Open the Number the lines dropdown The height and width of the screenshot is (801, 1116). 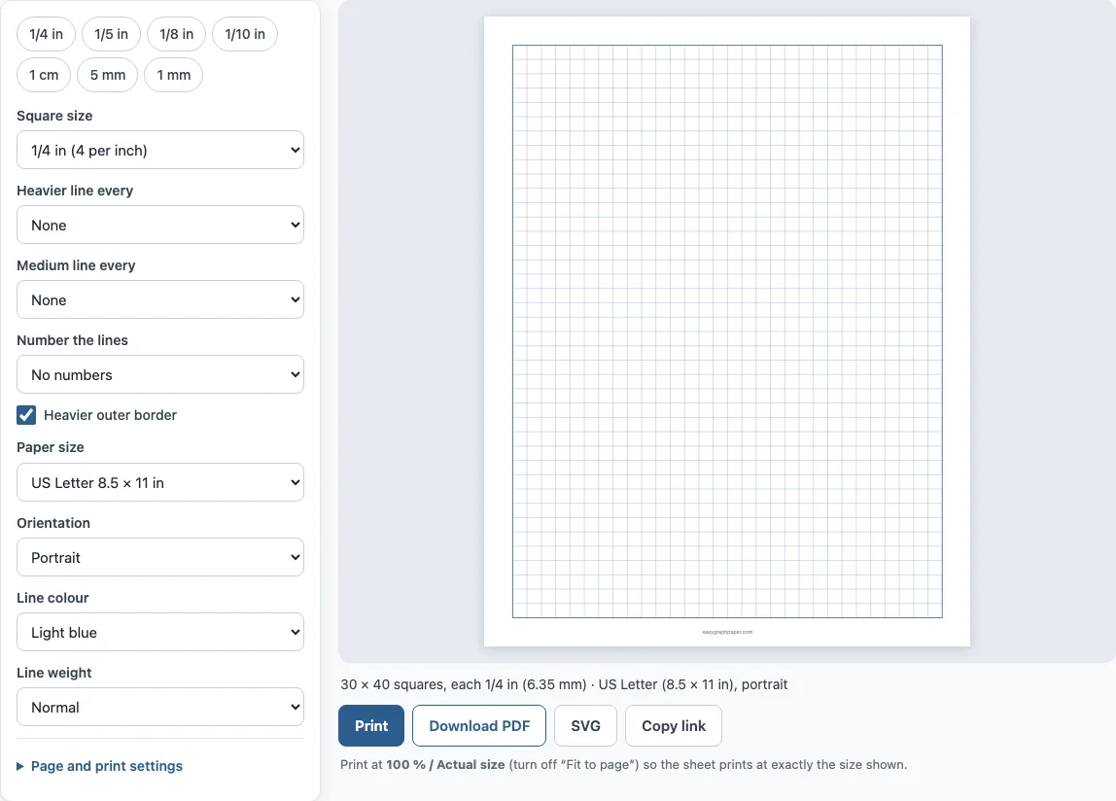pyautogui.click(x=160, y=374)
